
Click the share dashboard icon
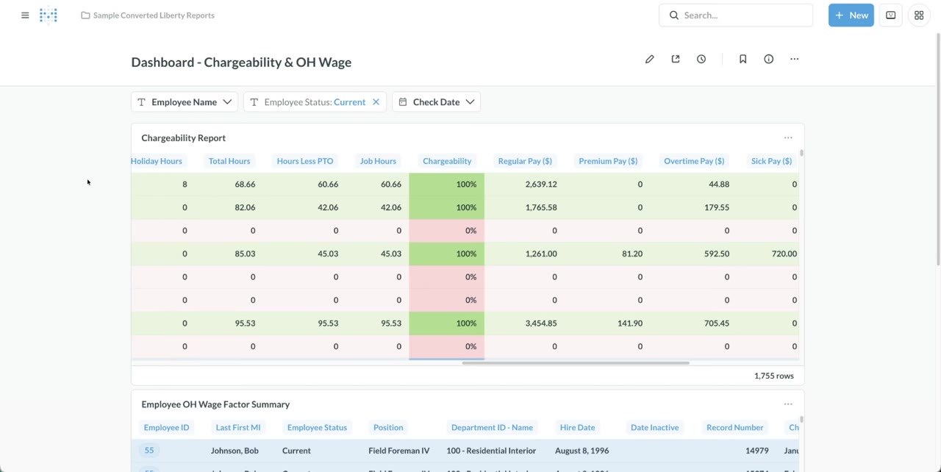tap(675, 59)
